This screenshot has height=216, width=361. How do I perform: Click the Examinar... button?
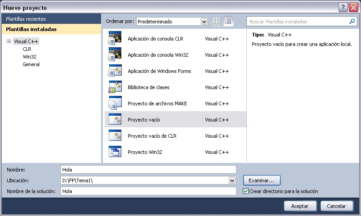pyautogui.click(x=262, y=180)
